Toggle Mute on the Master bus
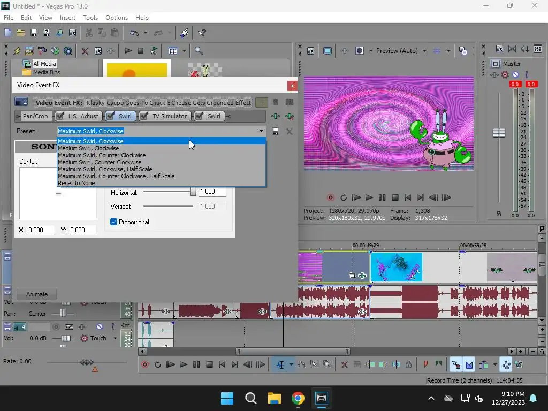The width and height of the screenshot is (548, 411). coord(515,74)
